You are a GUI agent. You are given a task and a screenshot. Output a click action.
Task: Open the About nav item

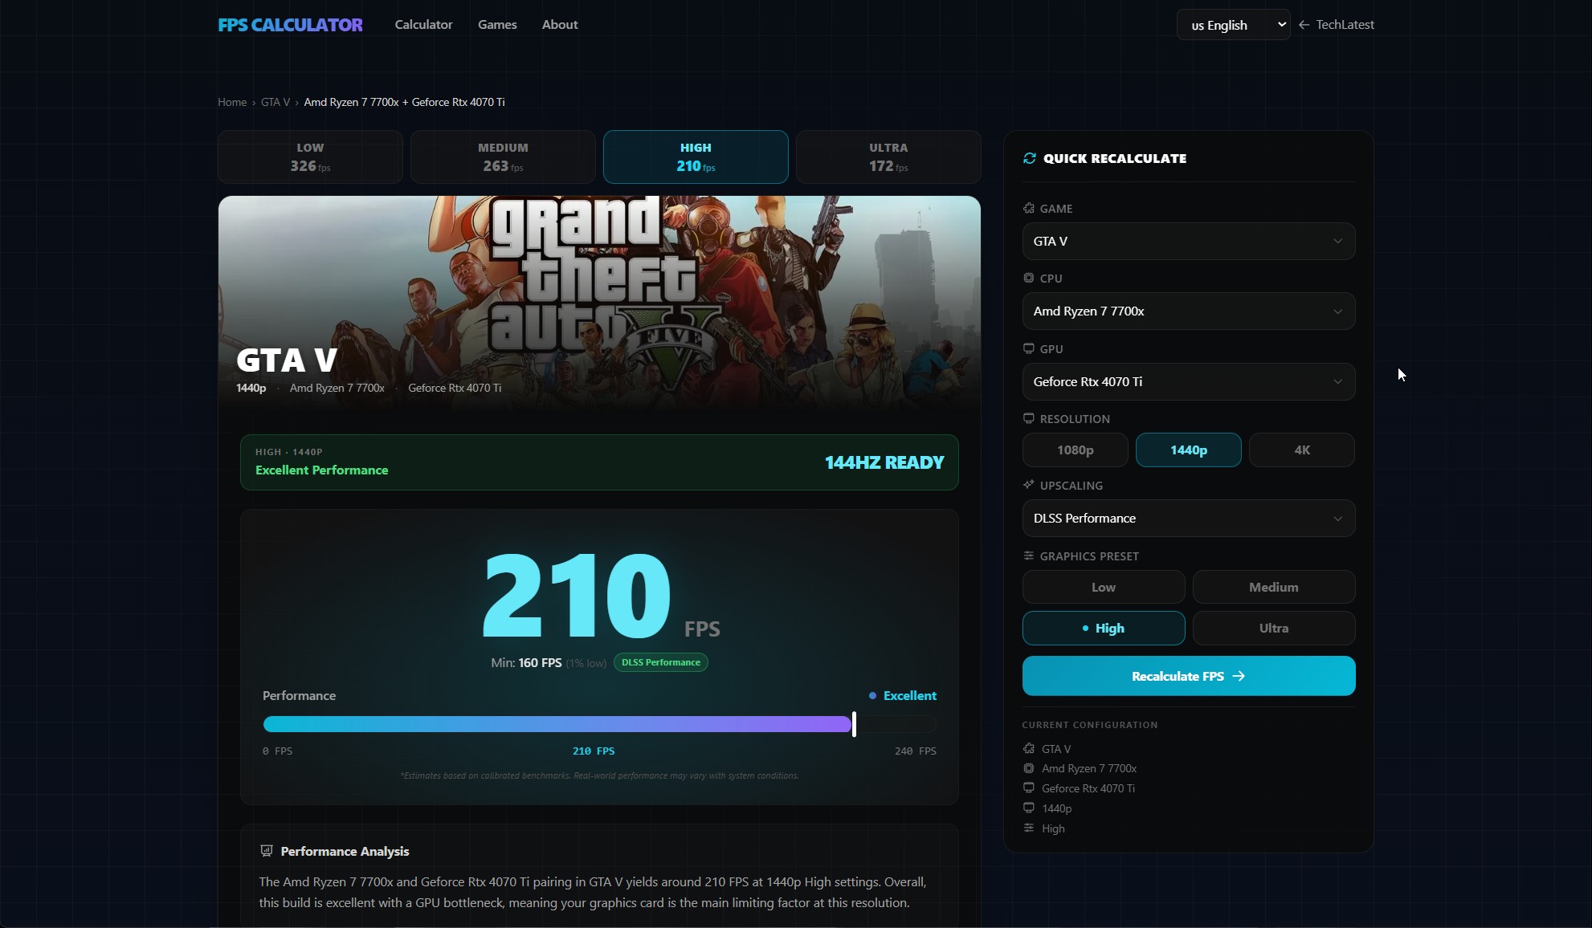click(x=560, y=25)
